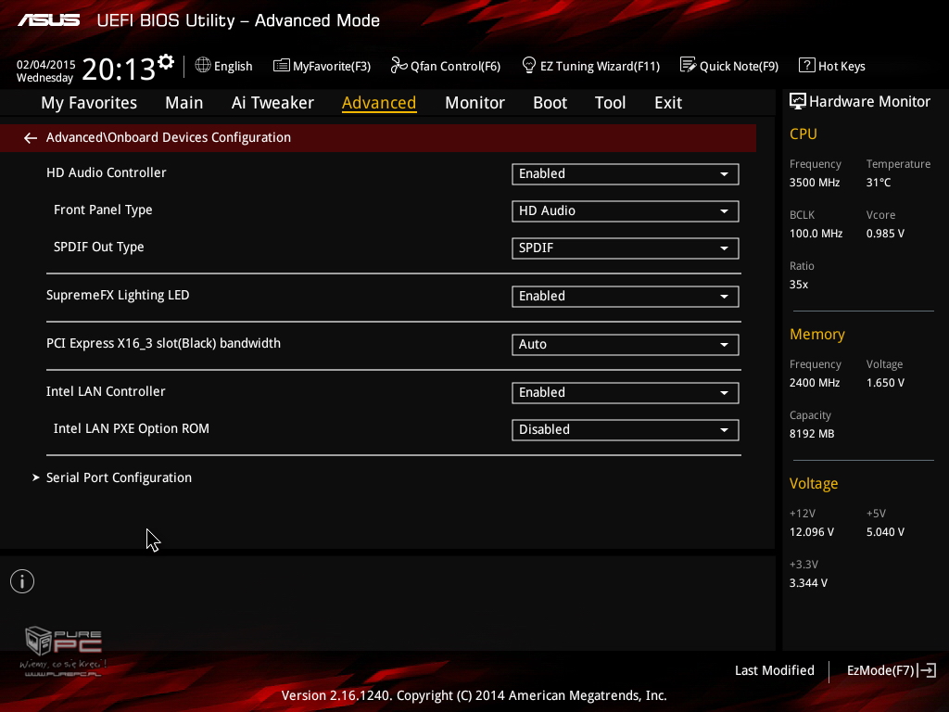Screen dimensions: 949x712
Task: Click the BIOS version copyright text
Action: tap(474, 695)
